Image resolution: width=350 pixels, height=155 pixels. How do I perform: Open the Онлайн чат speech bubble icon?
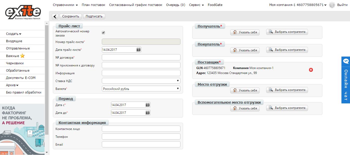[x=346, y=61]
